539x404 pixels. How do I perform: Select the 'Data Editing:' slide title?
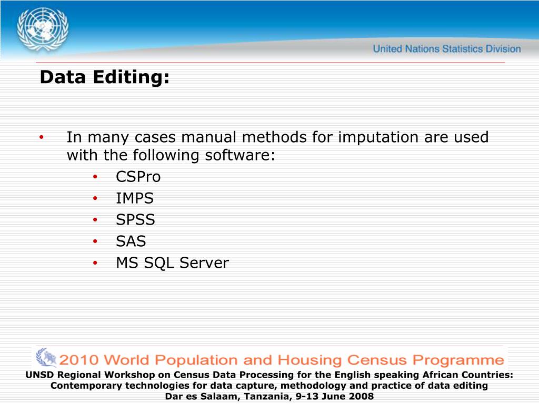point(105,77)
